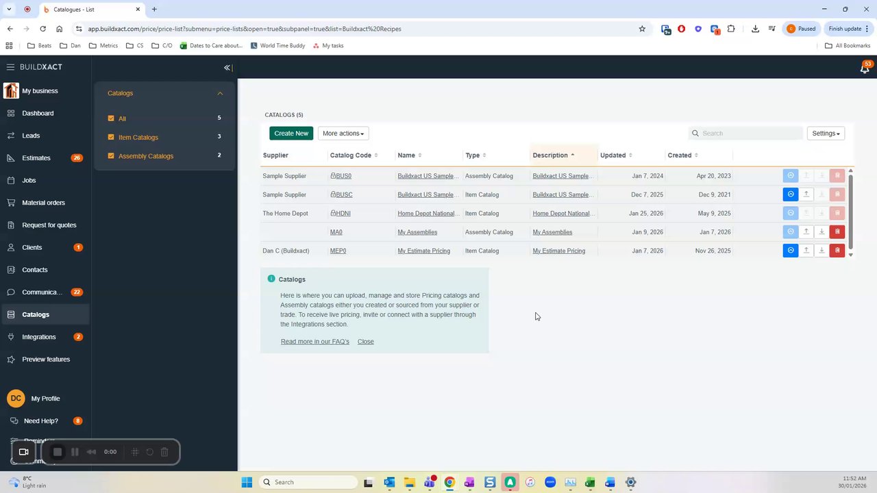Open the Windows Start menu
877x493 pixels.
[247, 482]
